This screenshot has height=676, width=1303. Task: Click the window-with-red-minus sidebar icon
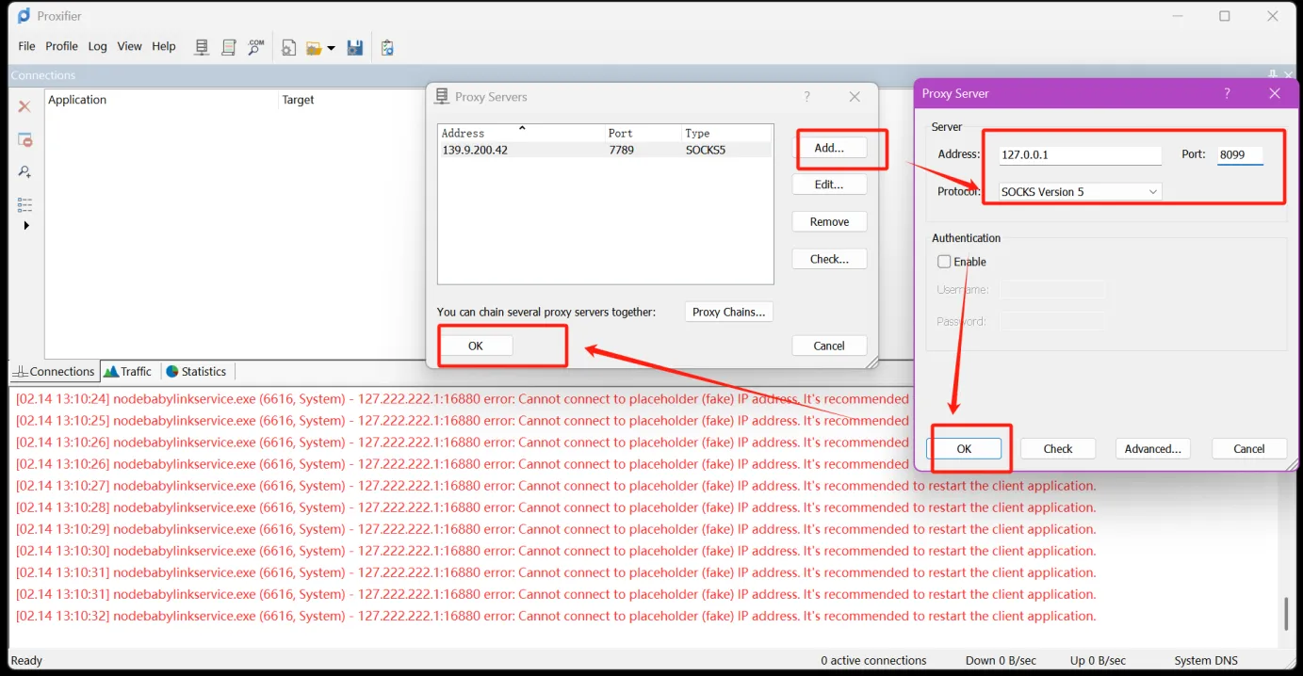click(24, 139)
